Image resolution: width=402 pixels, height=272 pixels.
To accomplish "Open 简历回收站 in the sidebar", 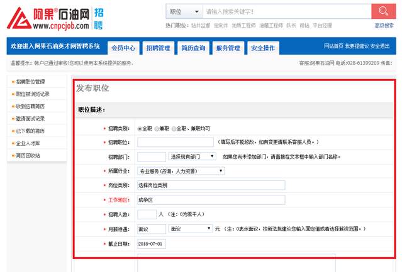I will tap(28, 155).
